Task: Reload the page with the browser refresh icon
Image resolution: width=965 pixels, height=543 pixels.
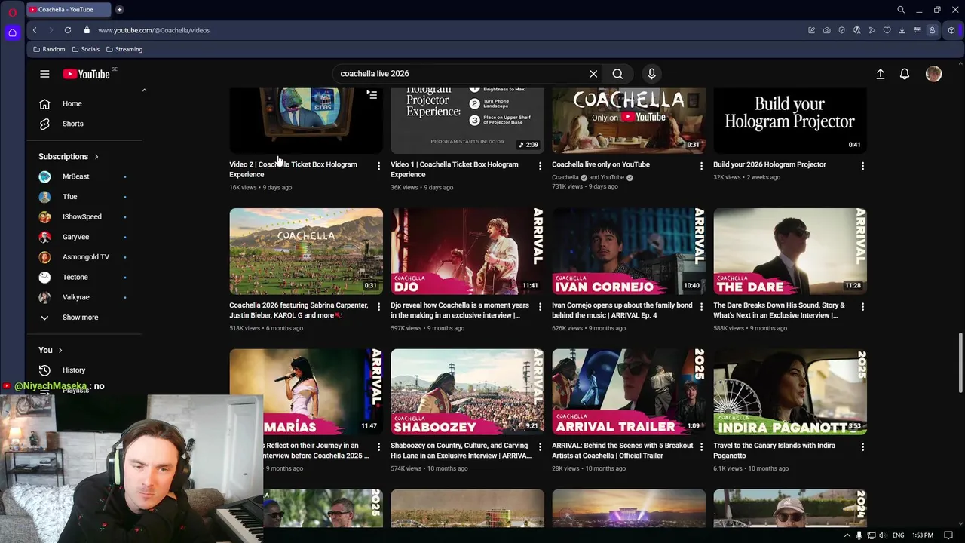Action: coord(68,30)
